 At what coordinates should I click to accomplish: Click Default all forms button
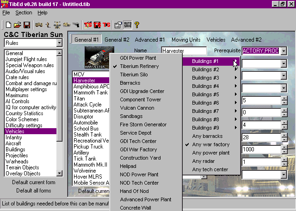34,191
